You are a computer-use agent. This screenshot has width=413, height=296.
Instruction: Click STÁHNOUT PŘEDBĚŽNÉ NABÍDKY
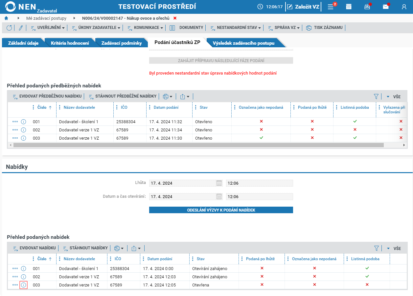pos(122,97)
